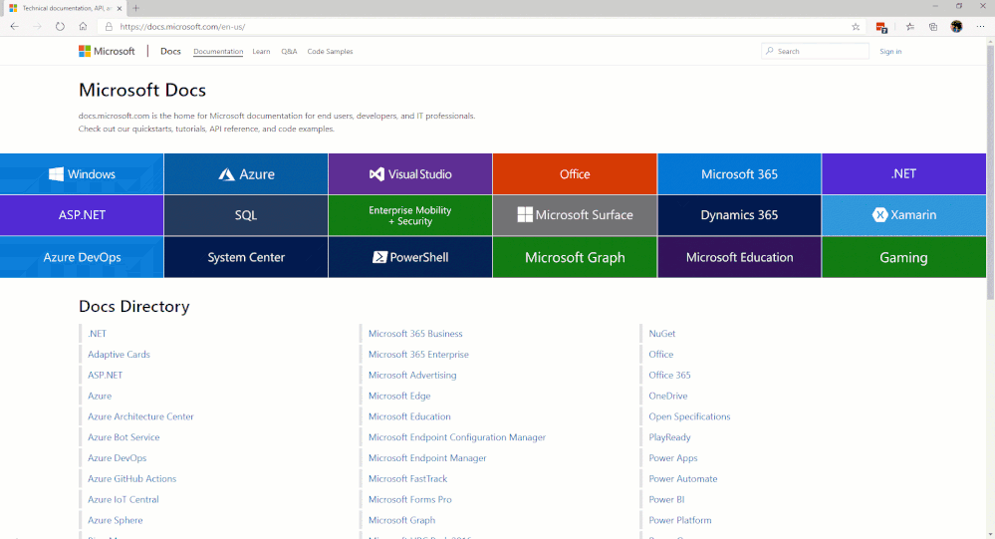
Task: Select the Technical documentation browser tab
Action: 64,8
